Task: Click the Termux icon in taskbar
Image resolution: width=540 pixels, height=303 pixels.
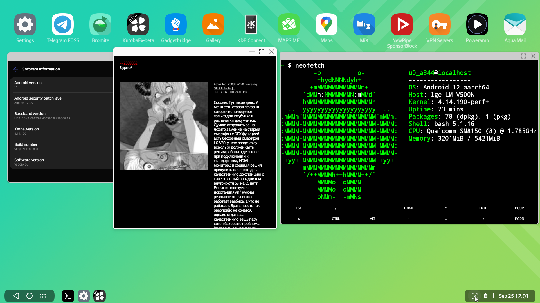Action: 68,296
